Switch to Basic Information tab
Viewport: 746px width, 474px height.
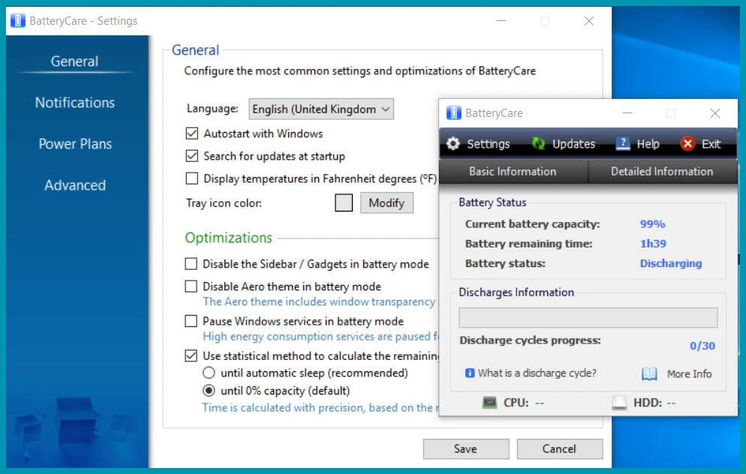(x=513, y=172)
